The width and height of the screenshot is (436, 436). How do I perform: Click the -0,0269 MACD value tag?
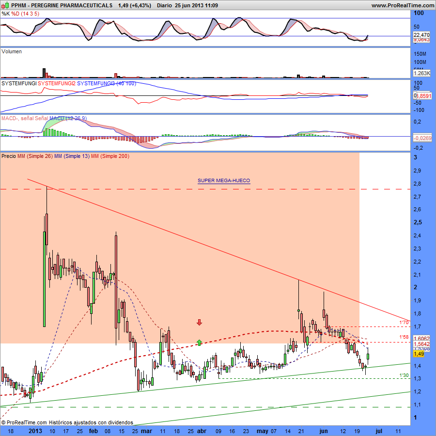pyautogui.click(x=422, y=138)
